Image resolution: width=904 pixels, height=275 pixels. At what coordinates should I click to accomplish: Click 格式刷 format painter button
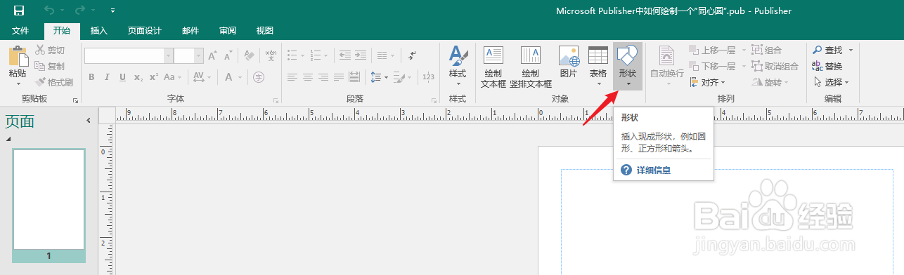click(54, 82)
